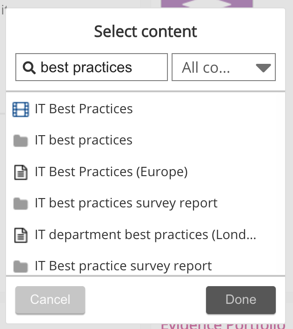Click document icon for IT department best practices
293x329 pixels.
pyautogui.click(x=20, y=235)
